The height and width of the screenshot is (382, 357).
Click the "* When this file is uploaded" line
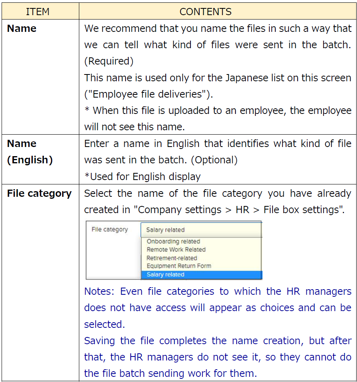218,111
